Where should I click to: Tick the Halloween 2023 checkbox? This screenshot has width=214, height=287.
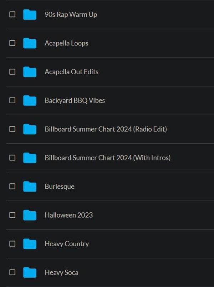pos(12,215)
